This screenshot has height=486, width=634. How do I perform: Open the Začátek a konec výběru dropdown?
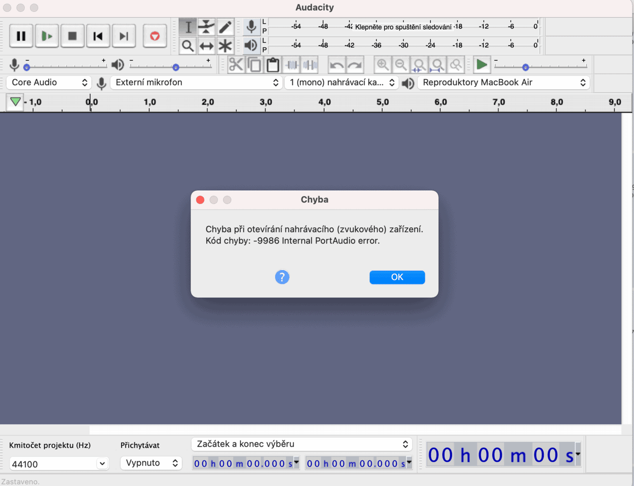[302, 444]
